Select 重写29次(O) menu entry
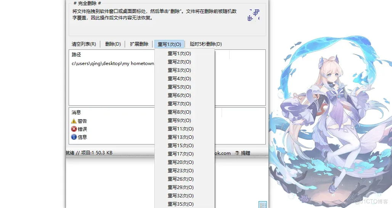Viewport: 392px width, 208px height. coord(180,187)
